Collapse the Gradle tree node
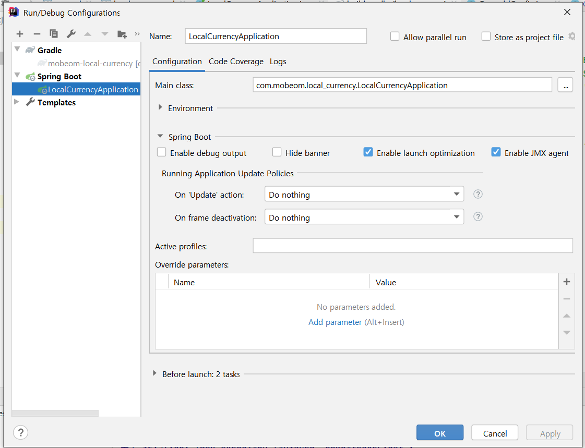585x448 pixels. [17, 49]
